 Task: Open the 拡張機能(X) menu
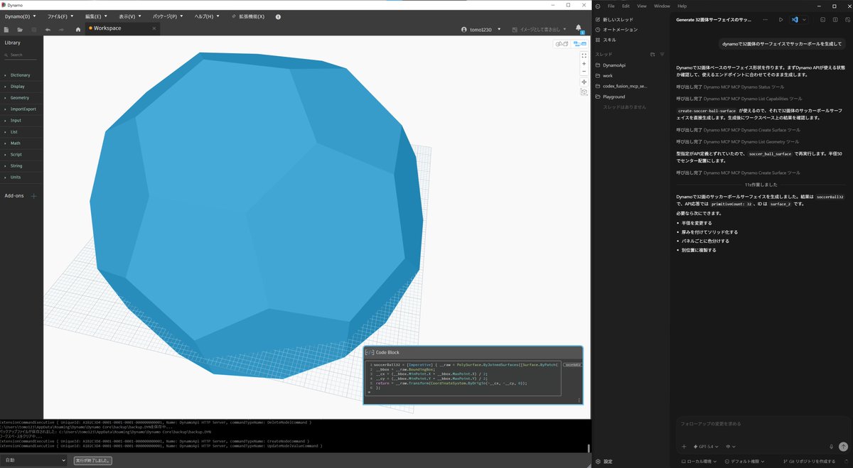[x=247, y=16]
